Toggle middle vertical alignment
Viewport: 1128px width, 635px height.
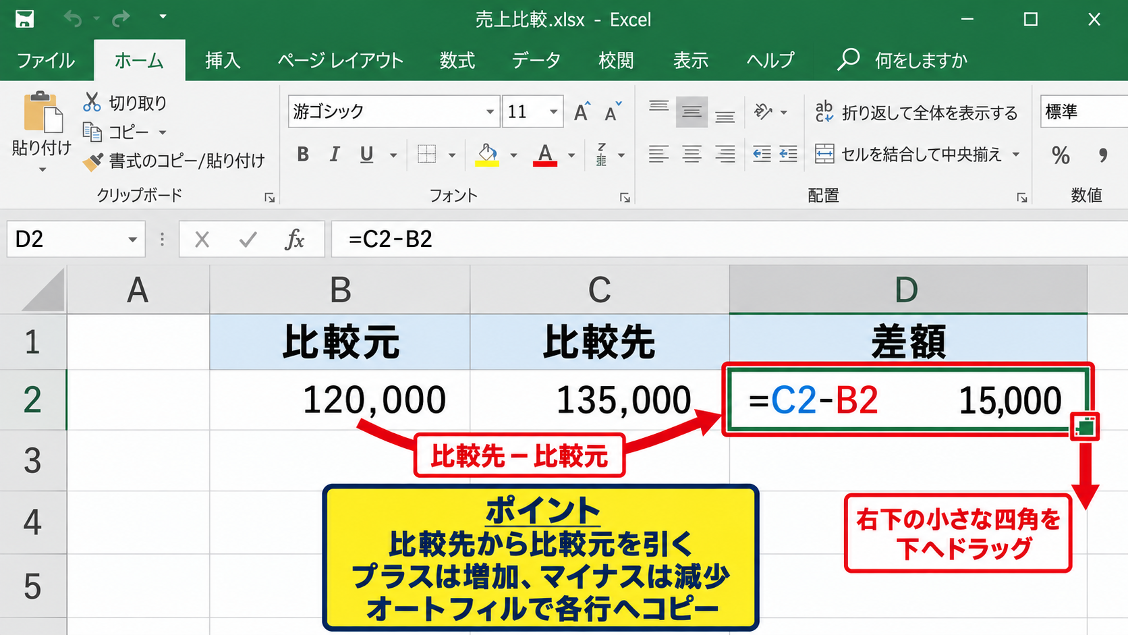(692, 112)
